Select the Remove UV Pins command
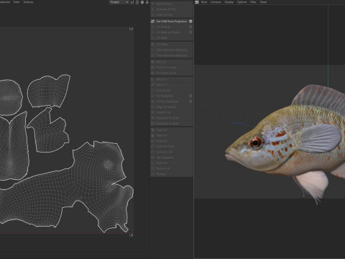Image resolution: width=345 pixels, height=259 pixels. click(171, 9)
